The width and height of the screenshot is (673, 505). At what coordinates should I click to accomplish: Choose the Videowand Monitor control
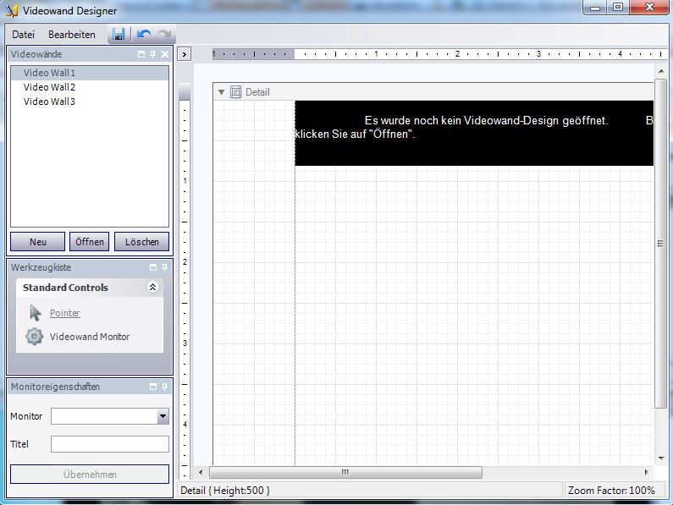(89, 337)
